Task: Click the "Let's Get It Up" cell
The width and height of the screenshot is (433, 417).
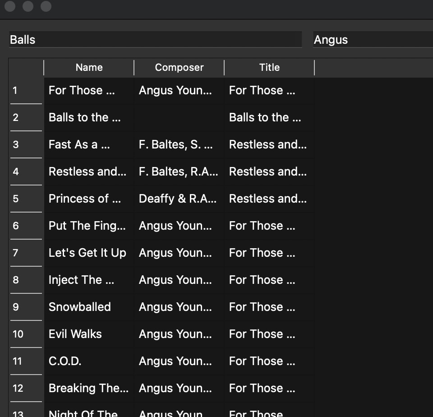Action: click(89, 253)
